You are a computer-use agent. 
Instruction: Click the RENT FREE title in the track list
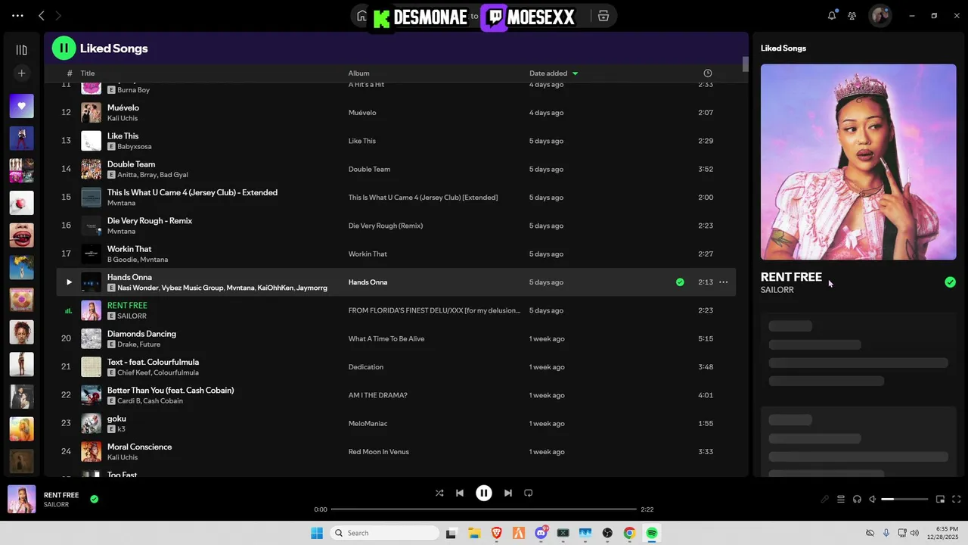point(127,305)
